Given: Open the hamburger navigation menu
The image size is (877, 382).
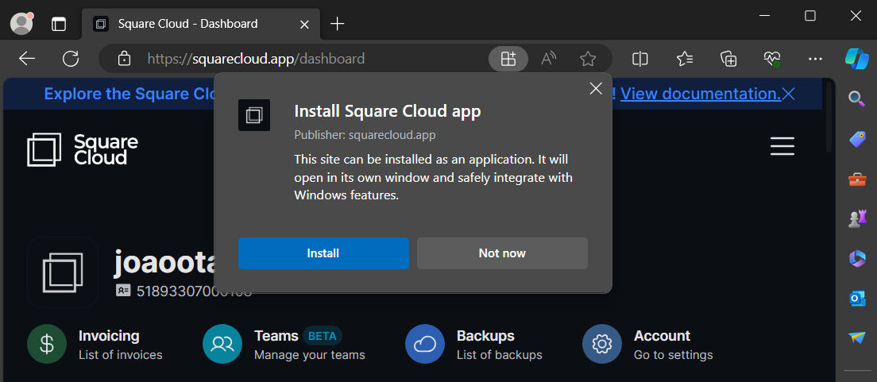Looking at the screenshot, I should 782,146.
